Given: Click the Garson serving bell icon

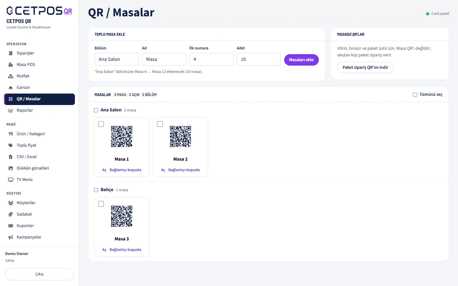Looking at the screenshot, I should [11, 88].
